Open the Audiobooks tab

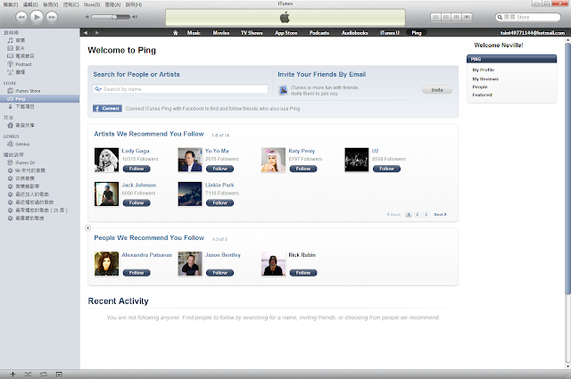point(354,33)
